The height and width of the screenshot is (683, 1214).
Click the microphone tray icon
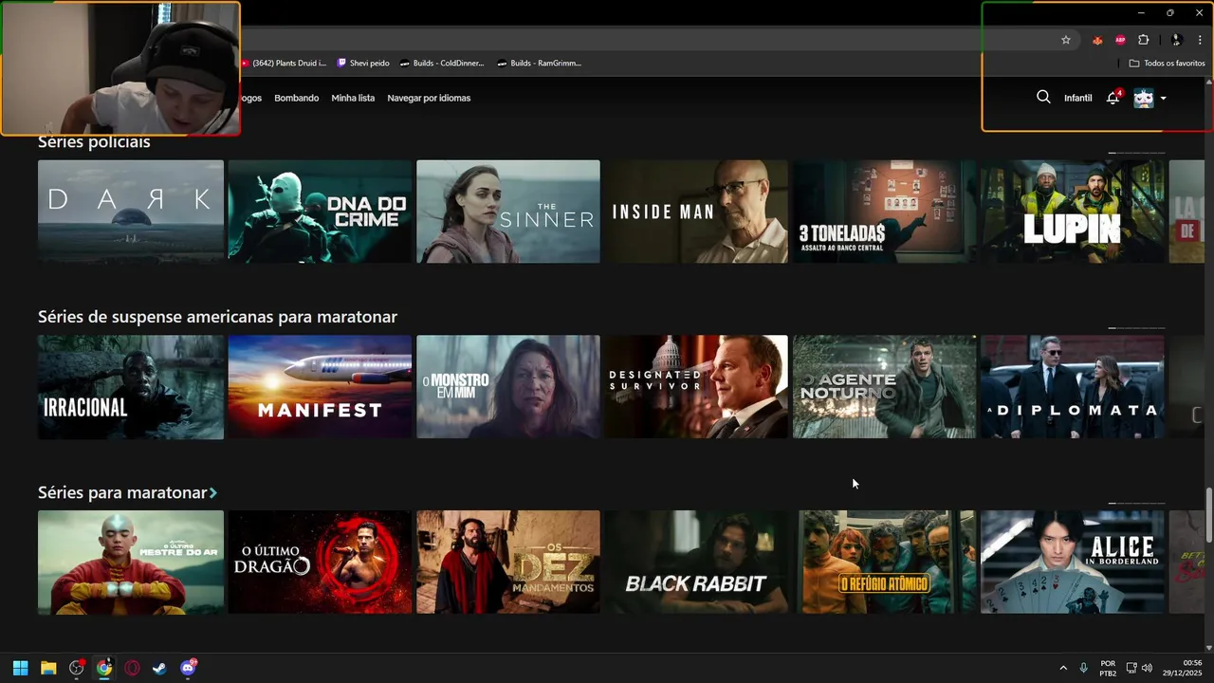1083,668
